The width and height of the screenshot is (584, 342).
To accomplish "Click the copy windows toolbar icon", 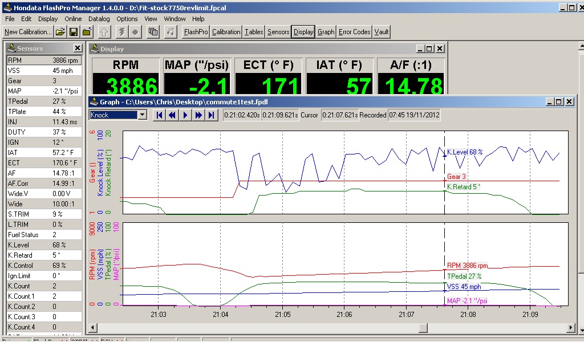I will click(x=153, y=32).
